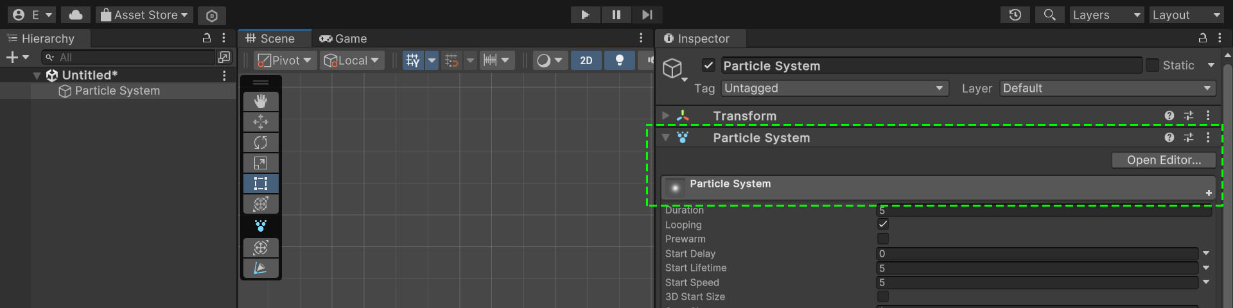Open the Package Manager hexagon icon
Viewport: 1233px width, 308px height.
(x=212, y=15)
